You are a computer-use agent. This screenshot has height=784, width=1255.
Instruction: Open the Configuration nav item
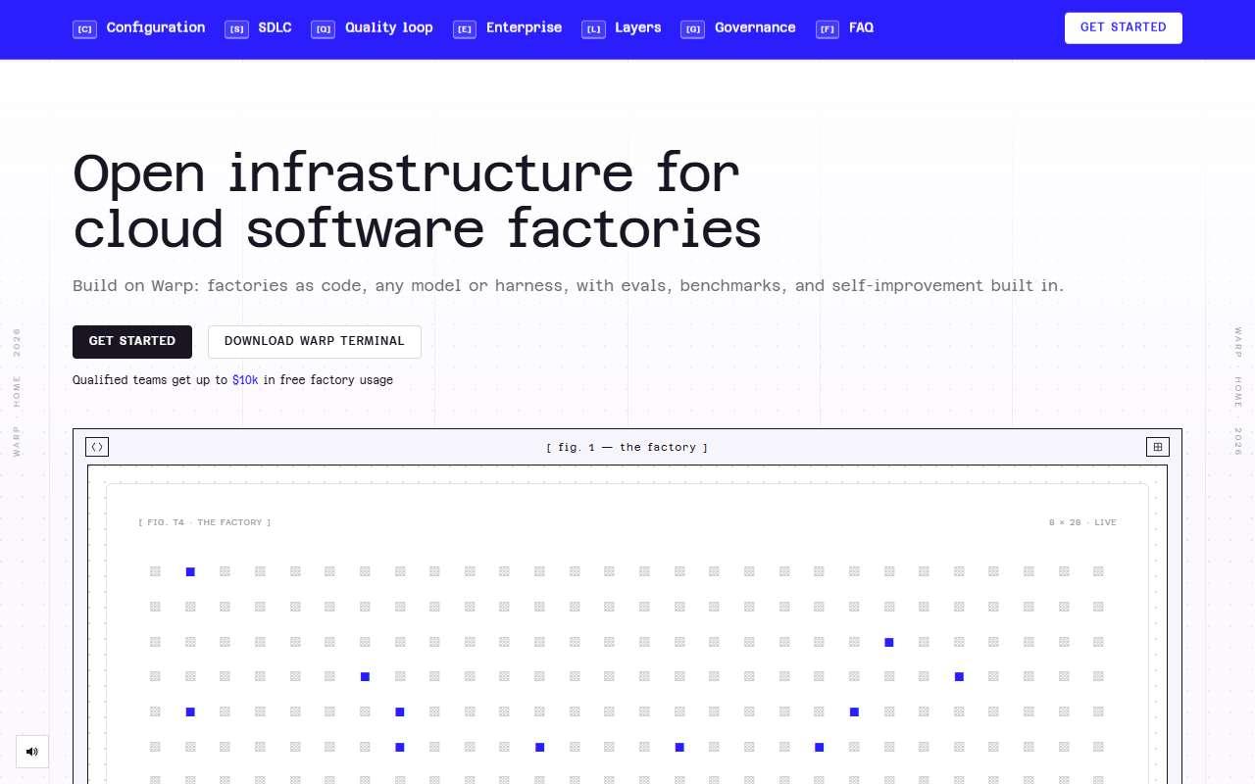(x=139, y=28)
